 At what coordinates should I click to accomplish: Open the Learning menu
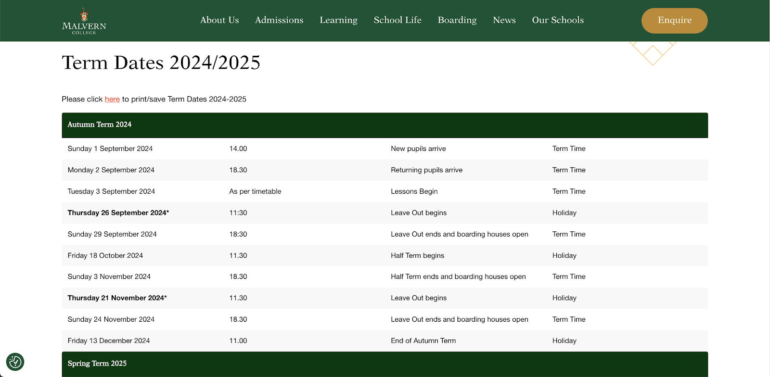point(338,20)
